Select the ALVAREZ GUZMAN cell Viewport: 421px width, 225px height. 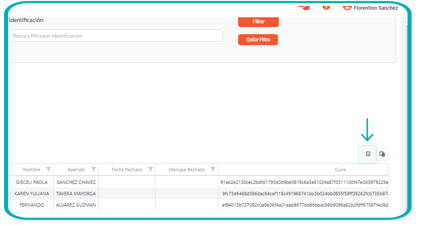pyautogui.click(x=76, y=205)
